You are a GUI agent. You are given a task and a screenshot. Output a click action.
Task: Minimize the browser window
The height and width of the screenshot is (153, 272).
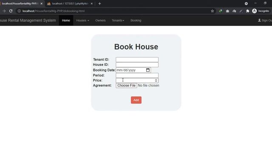255,3
